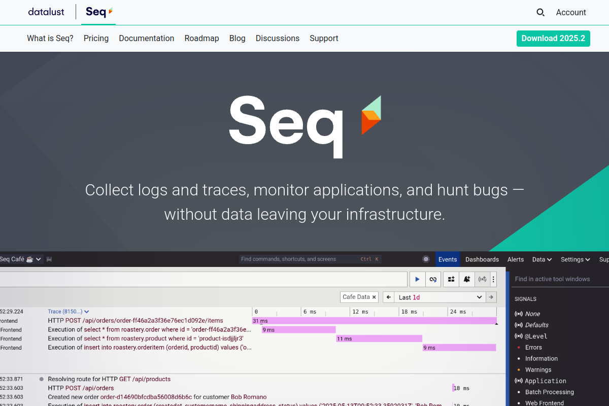
Task: Open the Support nav item
Action: click(324, 38)
